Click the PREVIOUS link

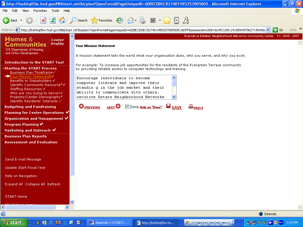92,108
